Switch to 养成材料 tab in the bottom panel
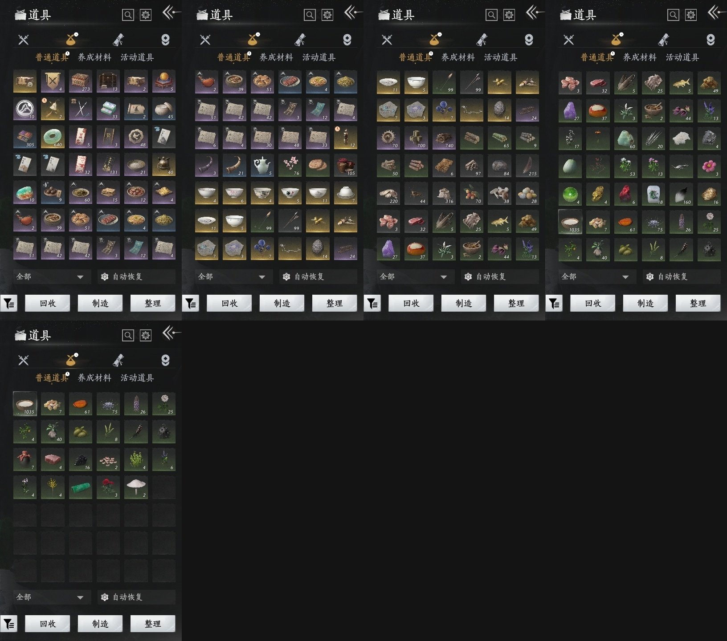The image size is (727, 641). click(x=94, y=377)
